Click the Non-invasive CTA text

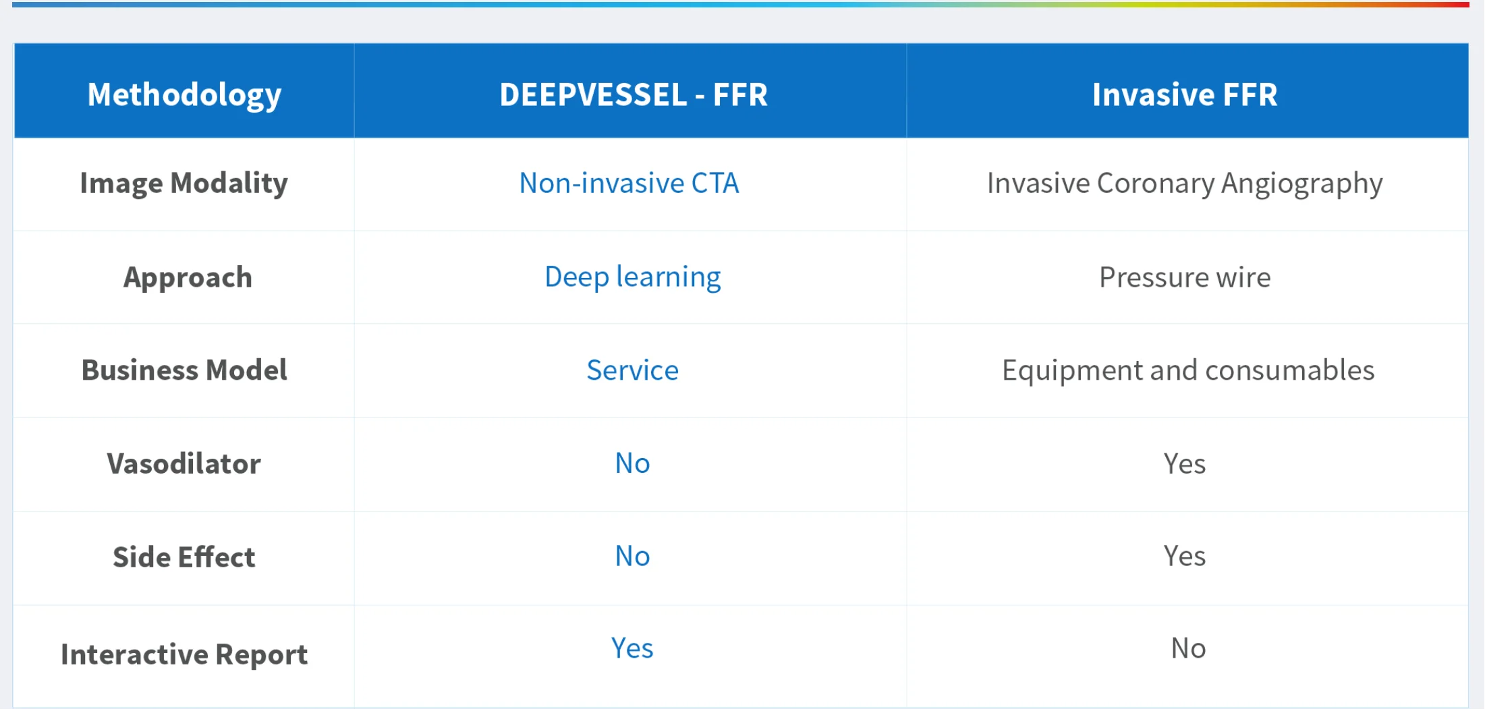(629, 183)
